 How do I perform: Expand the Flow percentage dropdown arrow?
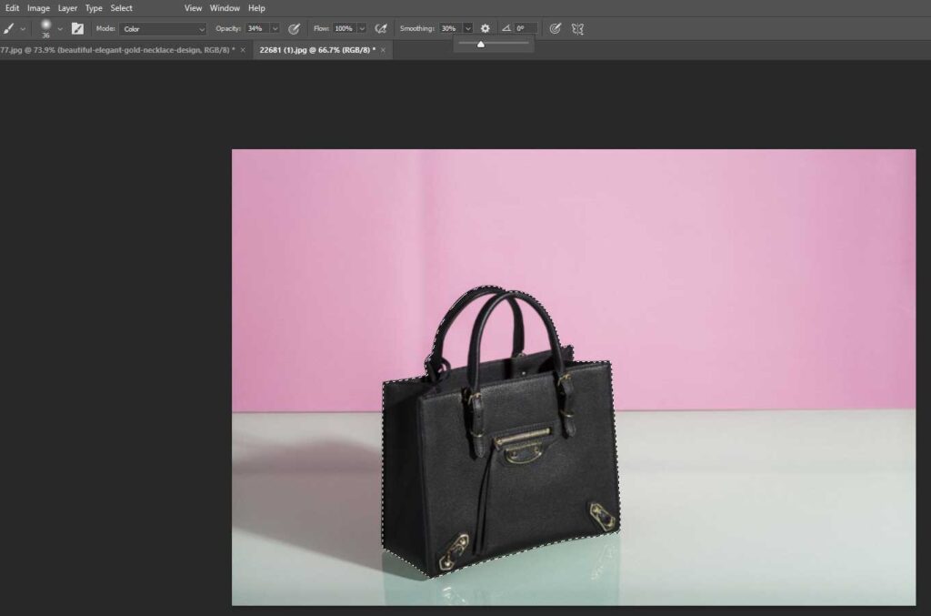(x=362, y=29)
